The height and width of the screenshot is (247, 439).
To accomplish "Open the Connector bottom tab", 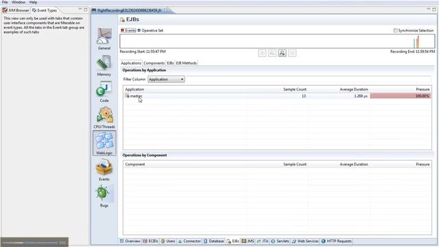I will click(189, 241).
